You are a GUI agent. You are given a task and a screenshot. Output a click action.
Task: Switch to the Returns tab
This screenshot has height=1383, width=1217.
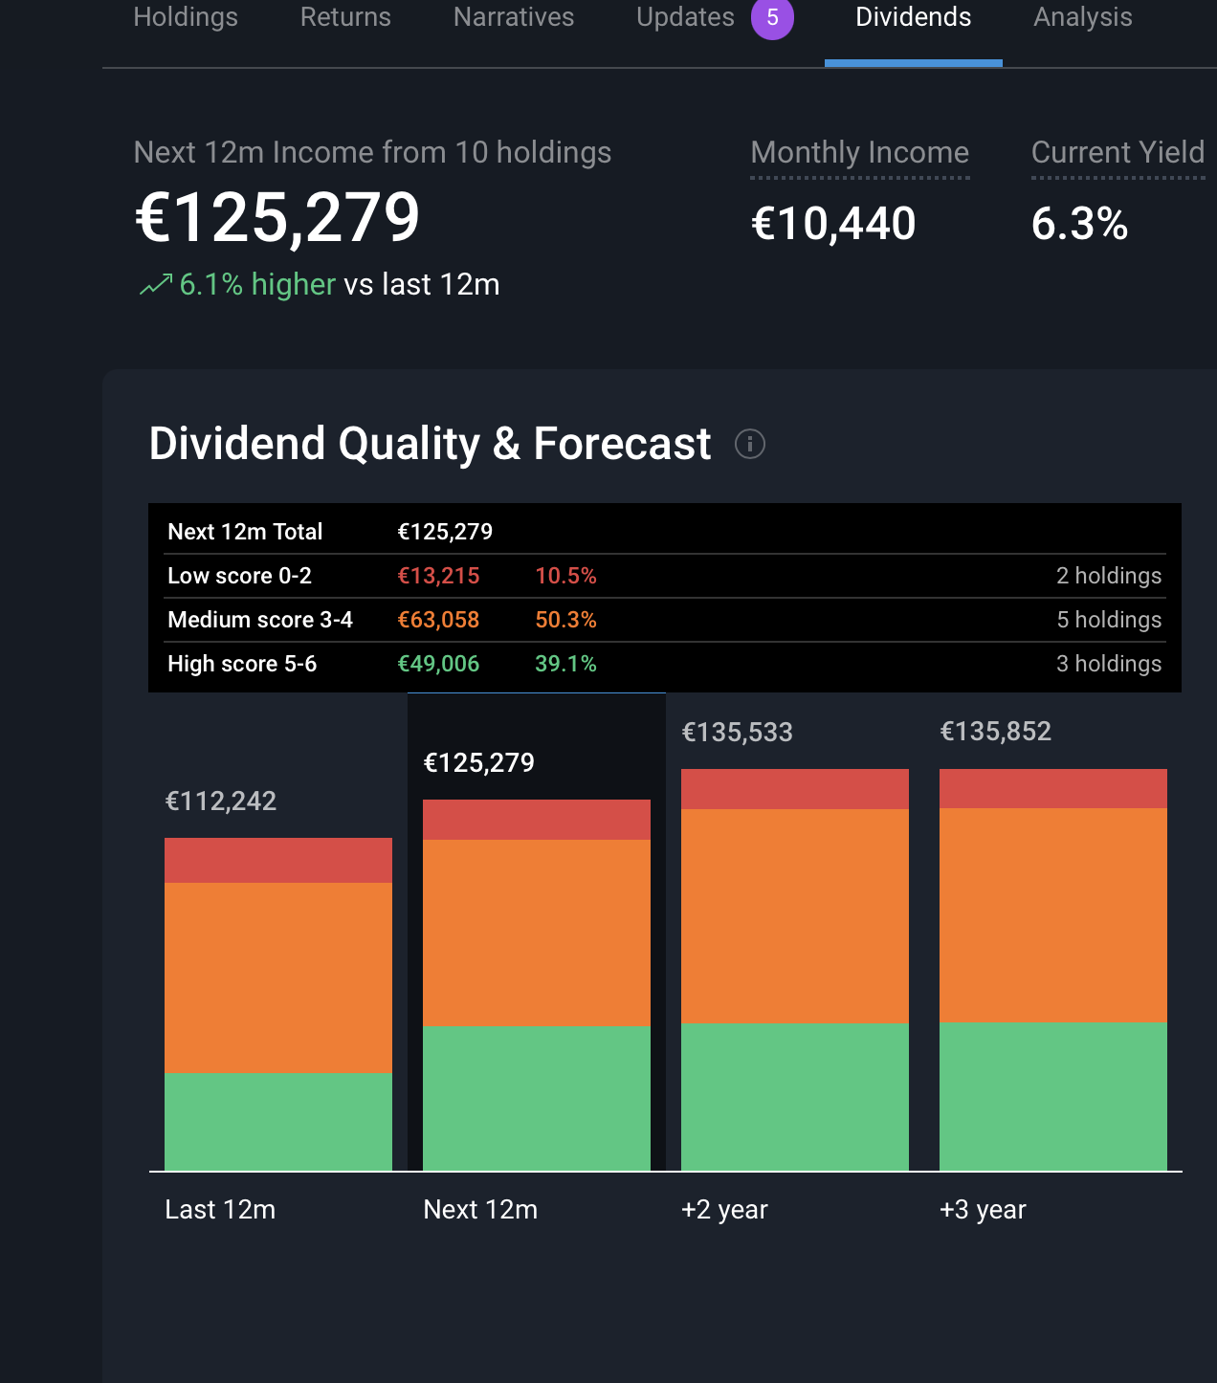(x=345, y=17)
